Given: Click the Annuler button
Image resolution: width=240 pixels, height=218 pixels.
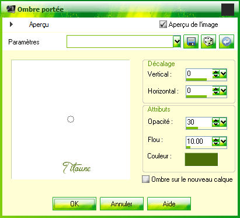Looking at the screenshot, I should coord(121,204).
